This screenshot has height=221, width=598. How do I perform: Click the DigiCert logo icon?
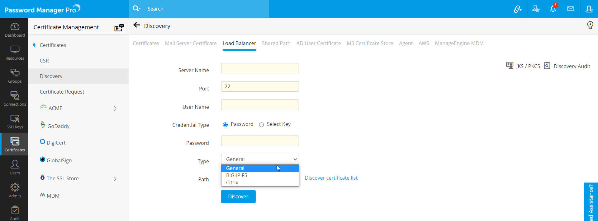pyautogui.click(x=42, y=142)
